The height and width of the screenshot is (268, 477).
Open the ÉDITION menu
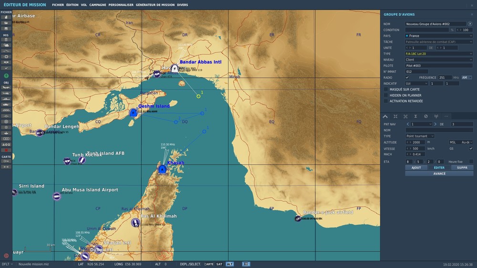click(x=73, y=5)
